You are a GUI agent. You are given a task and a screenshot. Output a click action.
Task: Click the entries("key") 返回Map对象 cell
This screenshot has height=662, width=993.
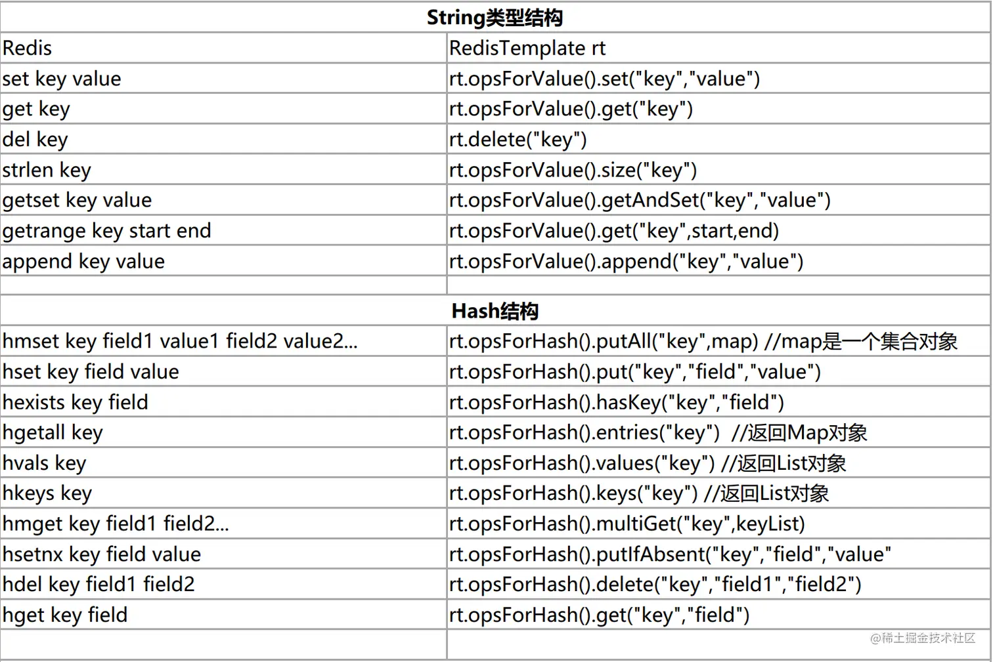tap(718, 432)
